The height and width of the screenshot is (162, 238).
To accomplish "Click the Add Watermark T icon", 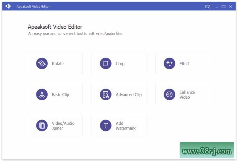I will [x=106, y=126].
